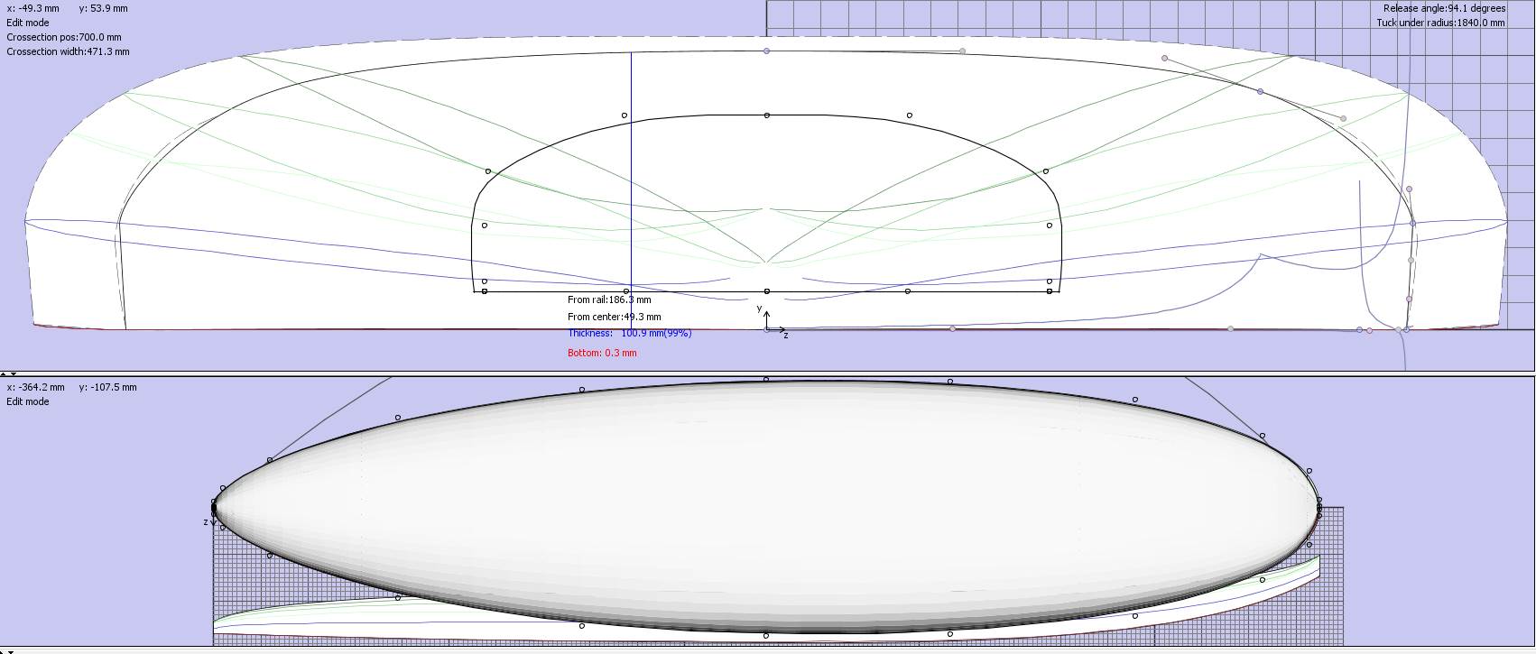This screenshot has width=1536, height=654.
Task: Click the collapse-up arrow on the pane divider
Action: 5,373
